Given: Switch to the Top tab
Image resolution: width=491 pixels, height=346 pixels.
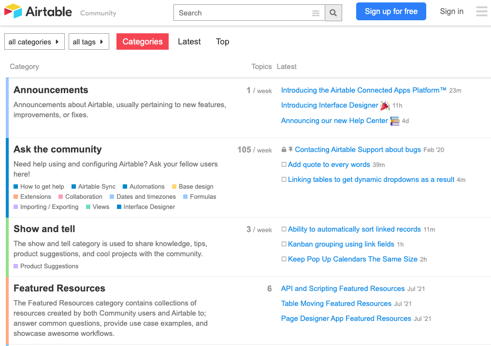Looking at the screenshot, I should click(x=222, y=42).
